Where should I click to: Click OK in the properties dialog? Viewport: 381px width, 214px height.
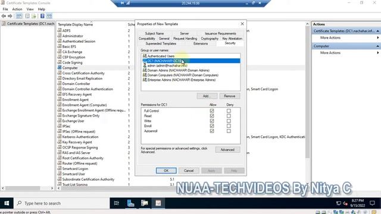(166, 171)
